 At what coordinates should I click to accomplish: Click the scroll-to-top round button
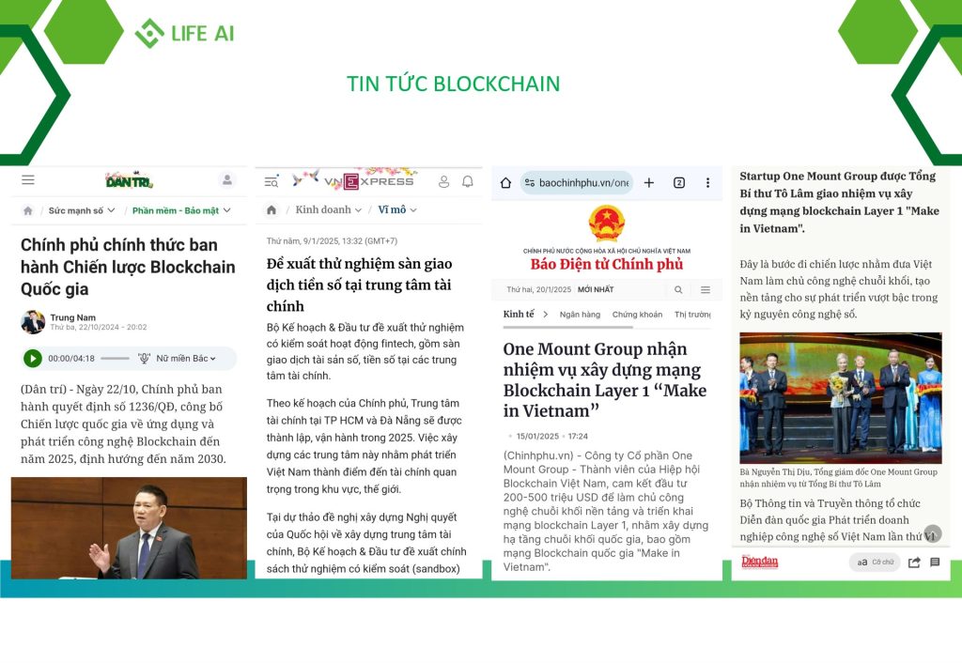coord(933,533)
